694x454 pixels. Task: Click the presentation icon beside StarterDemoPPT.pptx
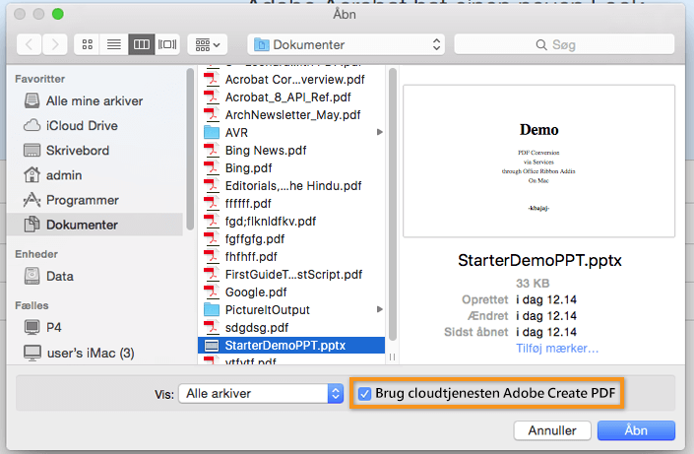tap(212, 345)
